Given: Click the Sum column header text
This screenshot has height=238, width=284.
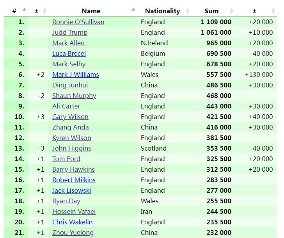Looking at the screenshot, I should click(x=211, y=11).
